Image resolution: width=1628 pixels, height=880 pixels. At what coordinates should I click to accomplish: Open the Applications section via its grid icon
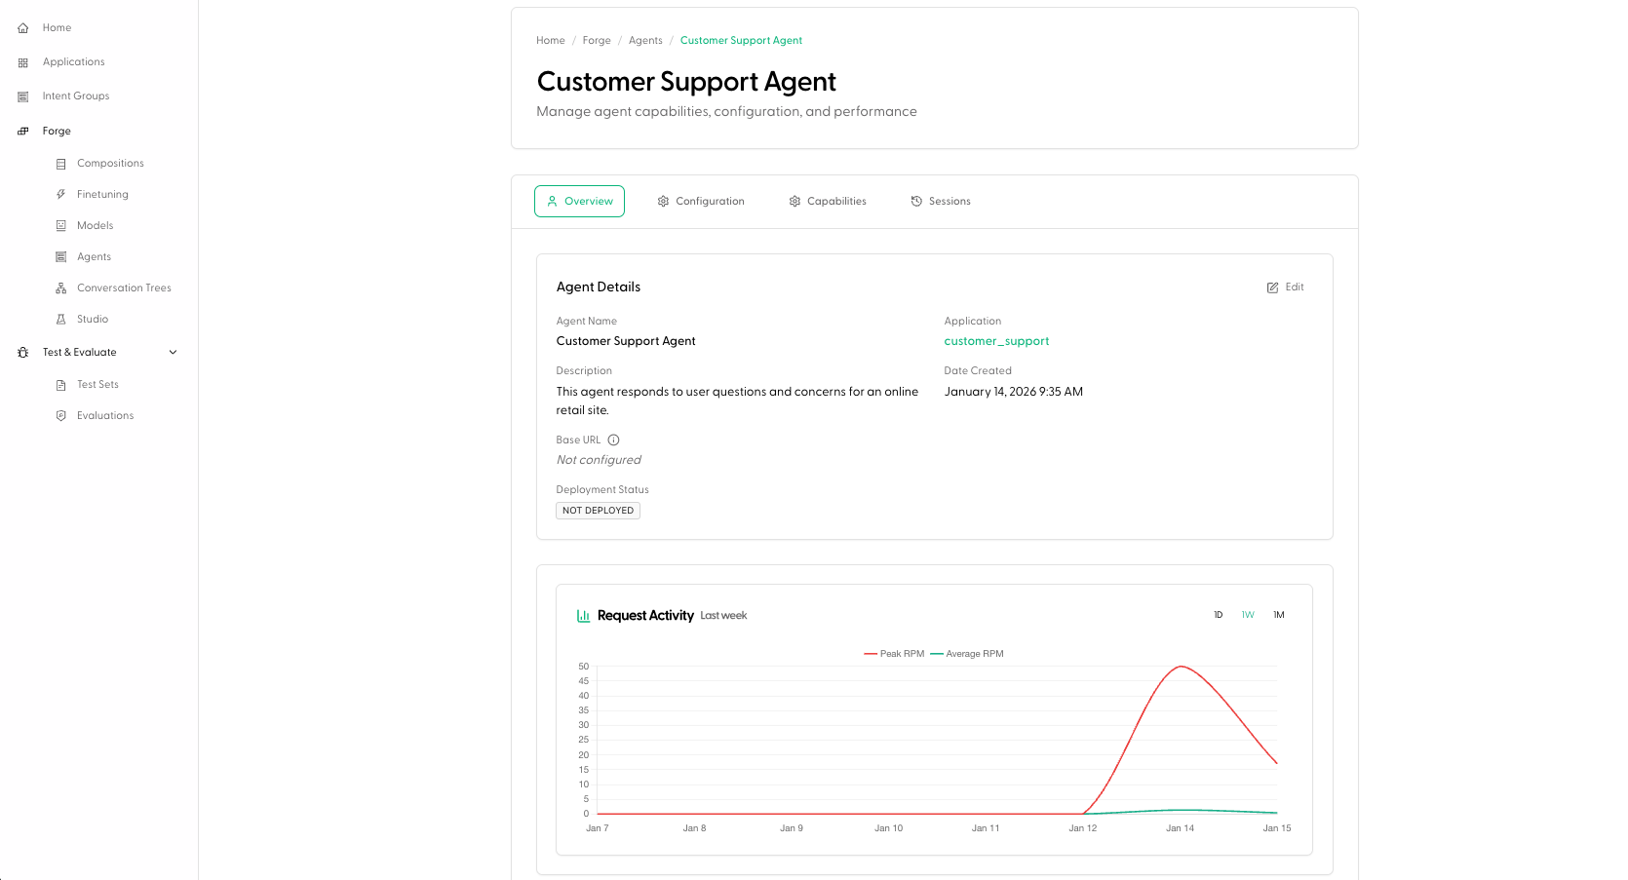point(22,61)
